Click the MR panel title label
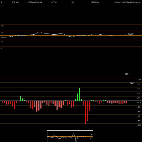 click(x=127, y=74)
